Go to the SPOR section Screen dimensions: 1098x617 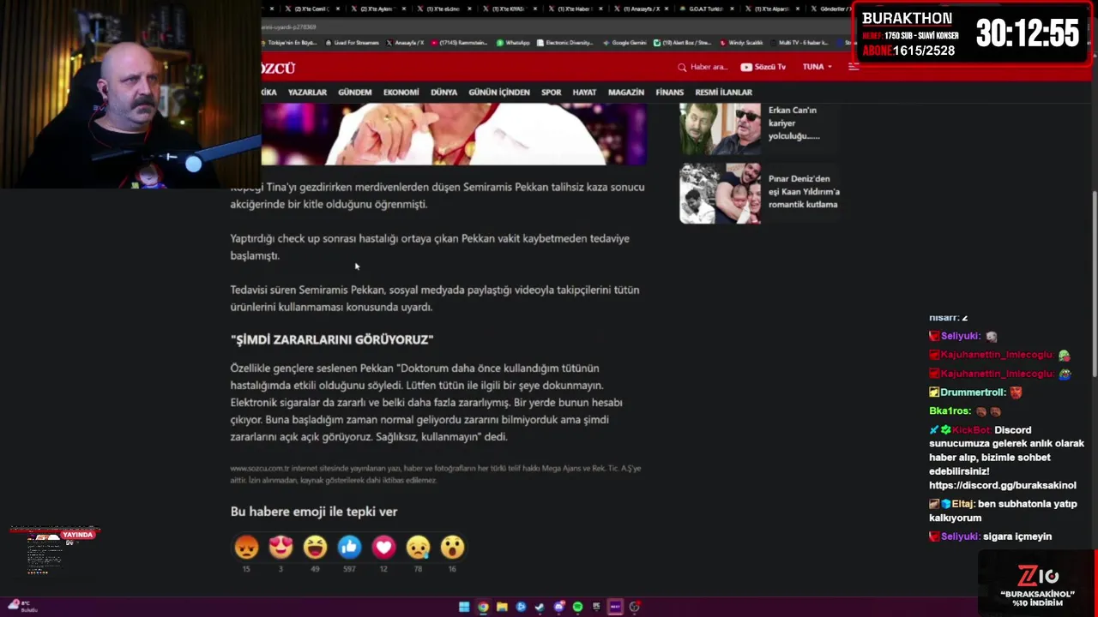[x=552, y=93]
